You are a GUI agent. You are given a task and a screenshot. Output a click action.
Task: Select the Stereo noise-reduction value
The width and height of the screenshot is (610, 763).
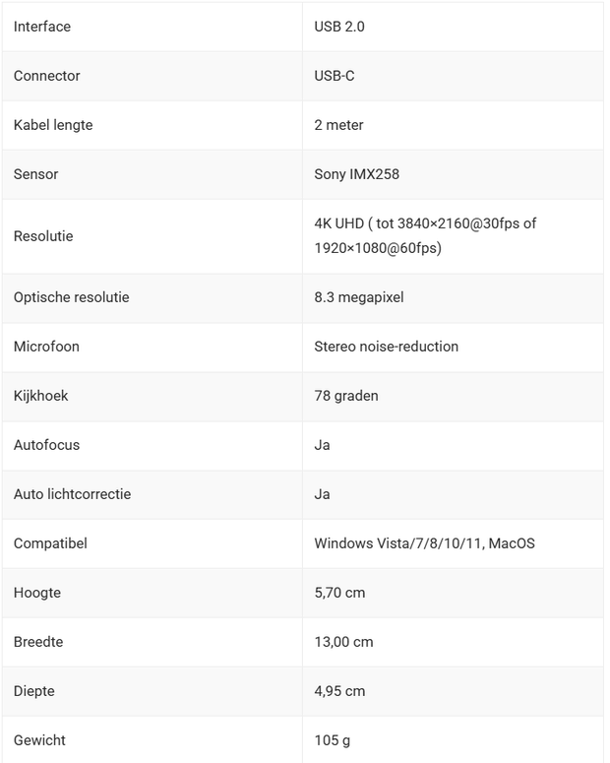tap(386, 347)
